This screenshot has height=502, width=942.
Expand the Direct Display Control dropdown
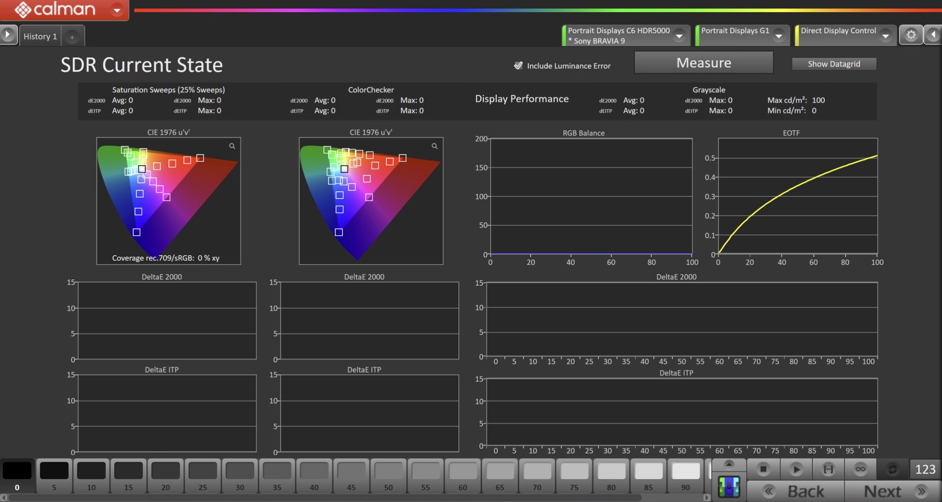tap(885, 36)
